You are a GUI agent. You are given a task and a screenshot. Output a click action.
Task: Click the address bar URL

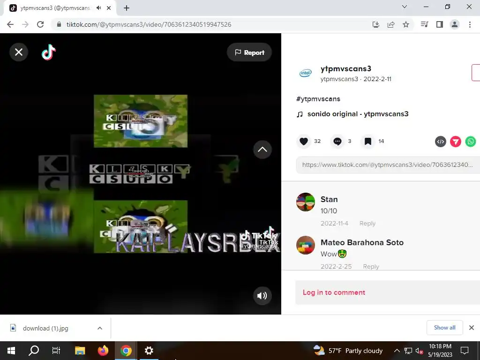(149, 24)
